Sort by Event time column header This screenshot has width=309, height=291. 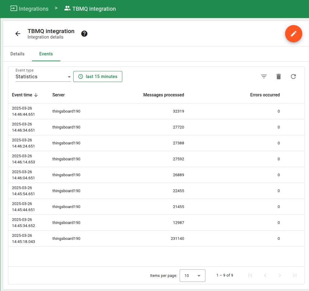[22, 95]
